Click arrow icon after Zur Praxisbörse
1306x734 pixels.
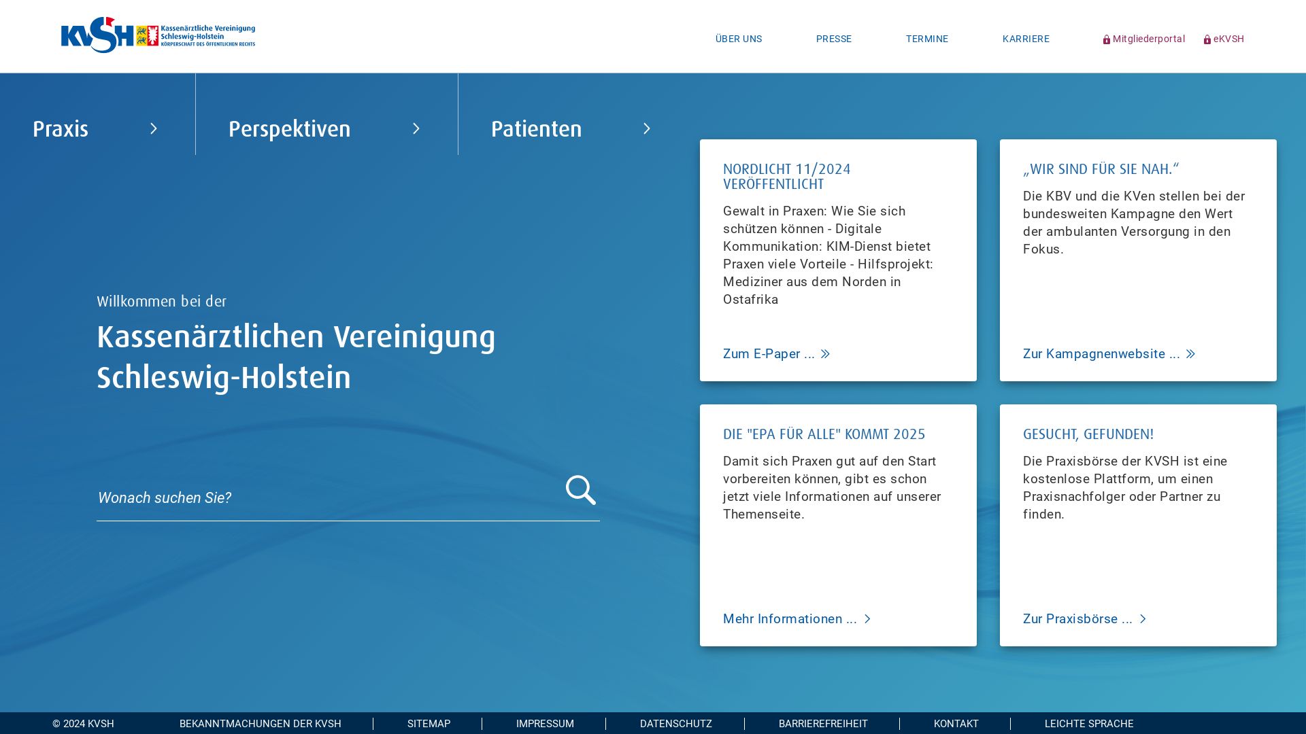[1143, 619]
